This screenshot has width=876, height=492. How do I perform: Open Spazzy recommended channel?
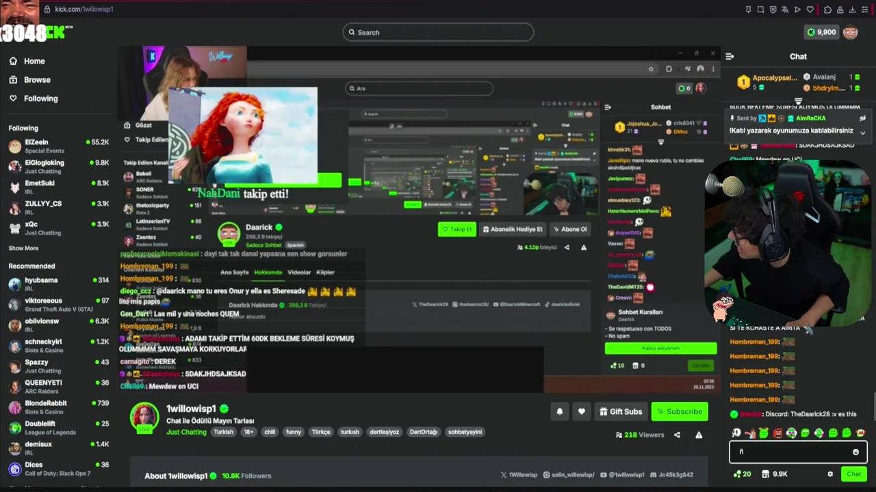(x=59, y=366)
